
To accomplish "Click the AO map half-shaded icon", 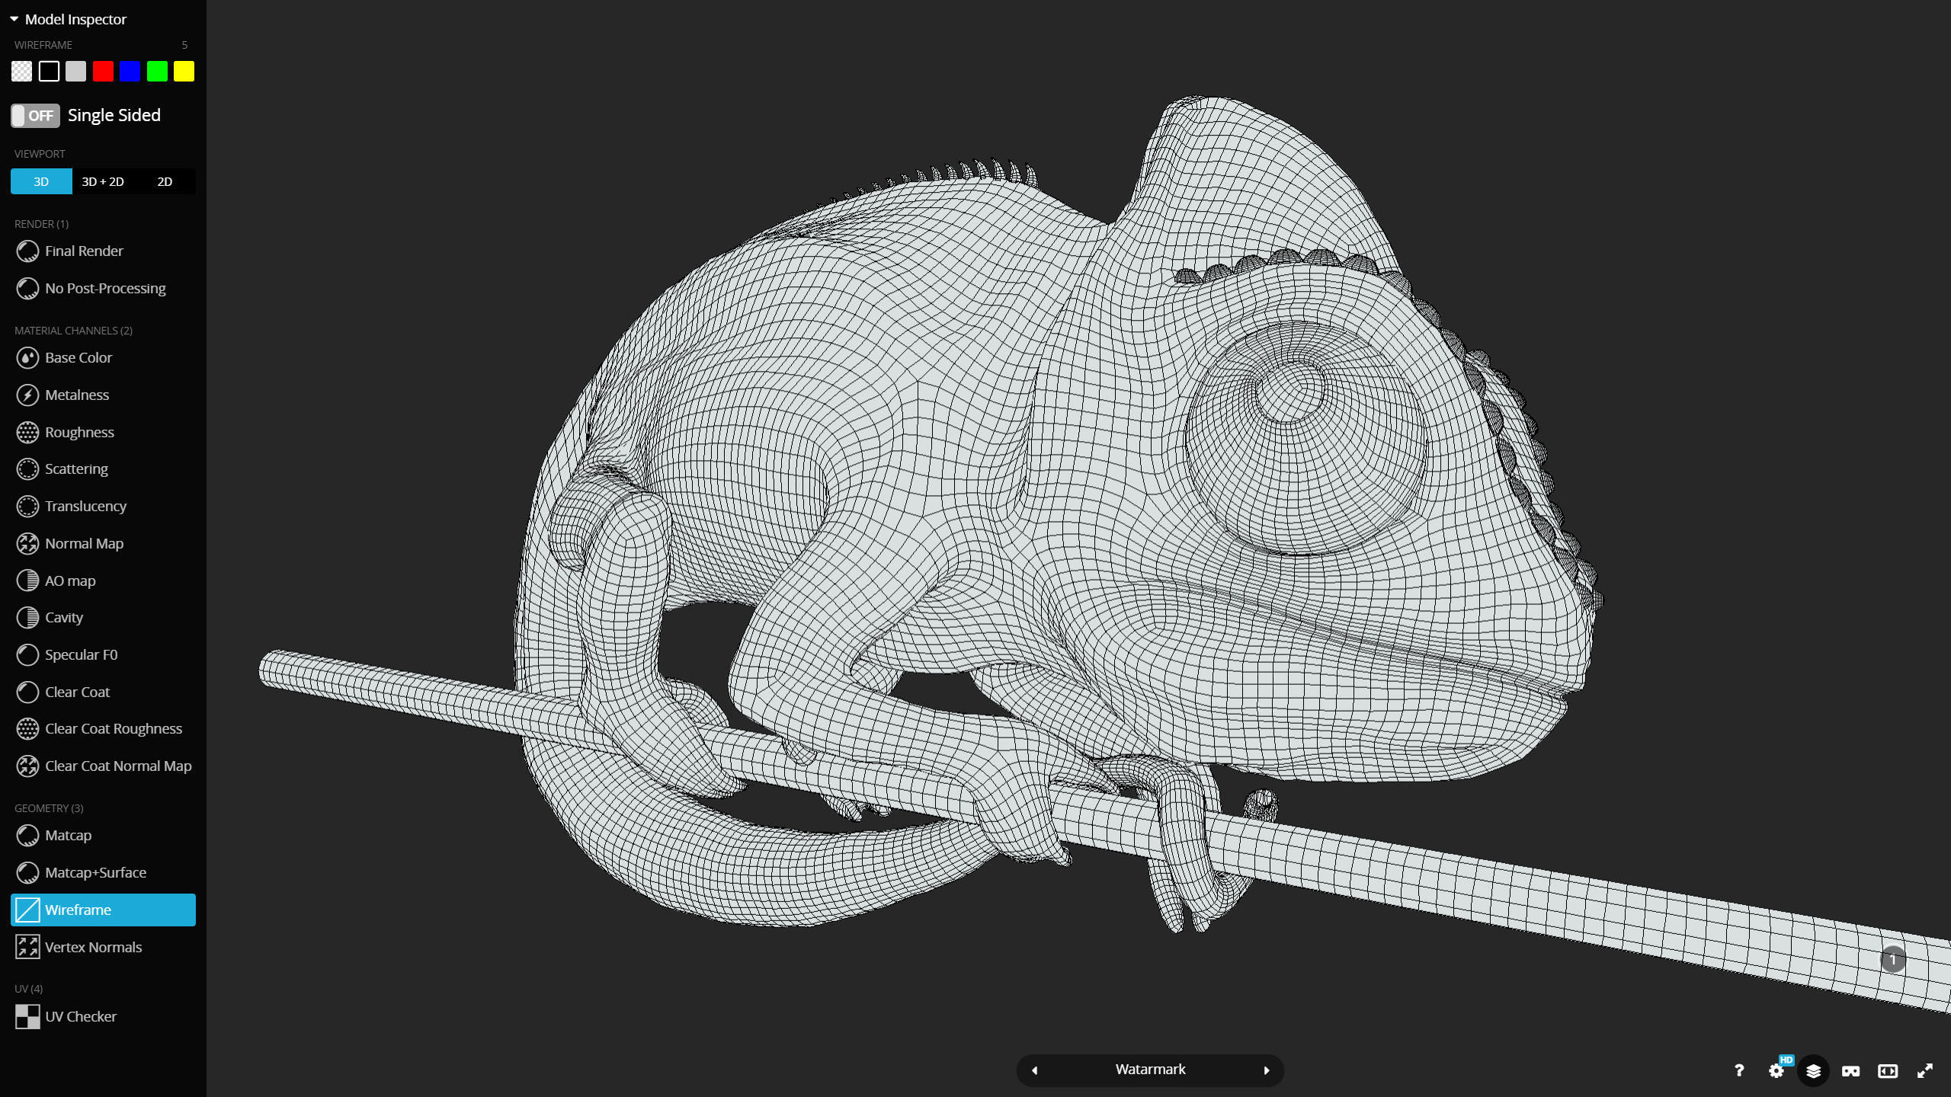I will tap(27, 581).
